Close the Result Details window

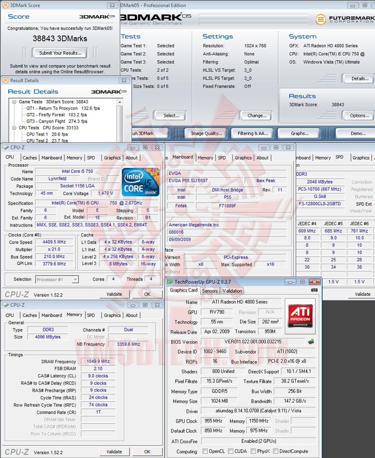[124, 80]
